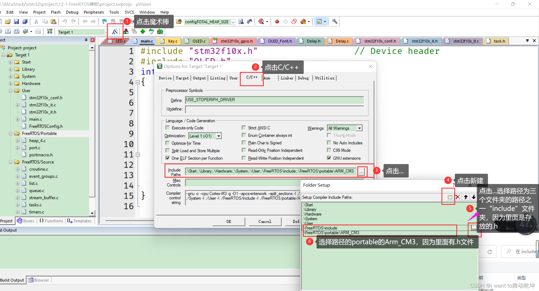Select heap_4.c in project tree
This screenshot has height=291, width=539.
[x=37, y=141]
